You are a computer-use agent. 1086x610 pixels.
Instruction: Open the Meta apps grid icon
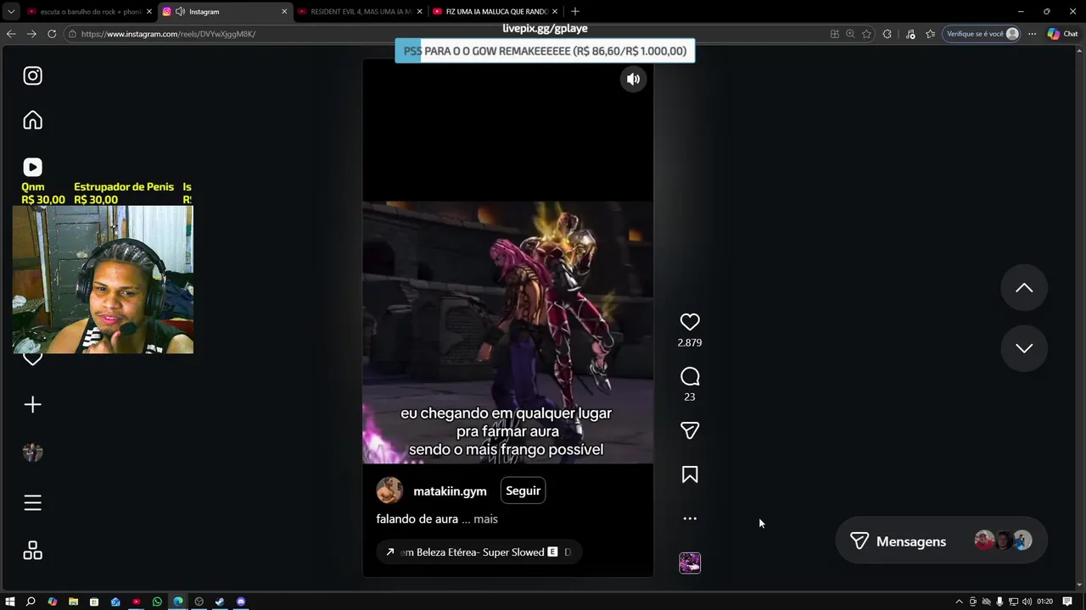(x=32, y=551)
